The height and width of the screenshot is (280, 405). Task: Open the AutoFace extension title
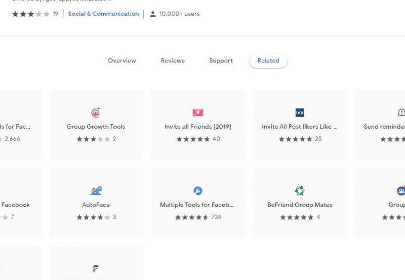96,205
